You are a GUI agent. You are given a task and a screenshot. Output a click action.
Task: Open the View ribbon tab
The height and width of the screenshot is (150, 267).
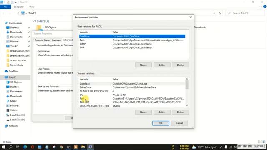click(x=32, y=7)
